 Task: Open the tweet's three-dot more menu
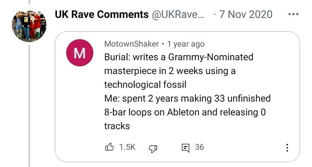293,14
